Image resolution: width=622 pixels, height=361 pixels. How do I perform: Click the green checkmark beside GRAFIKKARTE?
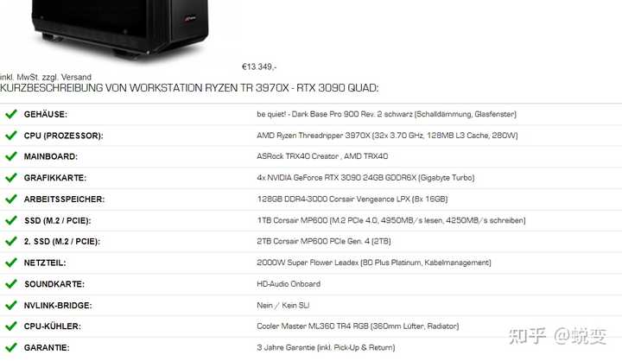tap(11, 178)
